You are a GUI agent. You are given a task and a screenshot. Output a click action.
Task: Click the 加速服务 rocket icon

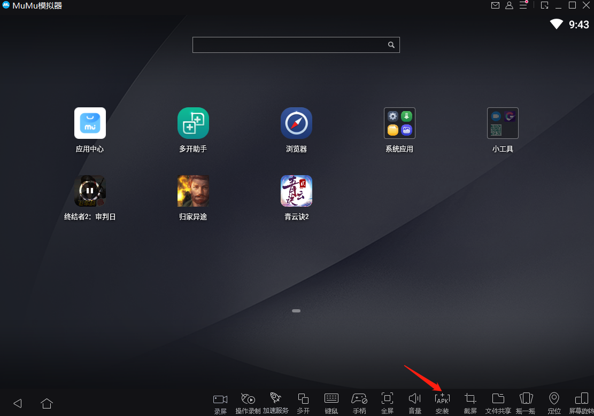[x=275, y=398]
